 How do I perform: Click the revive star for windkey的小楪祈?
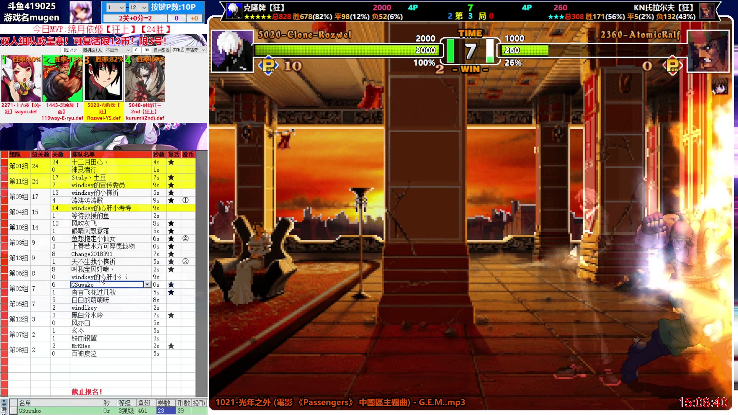tap(171, 193)
